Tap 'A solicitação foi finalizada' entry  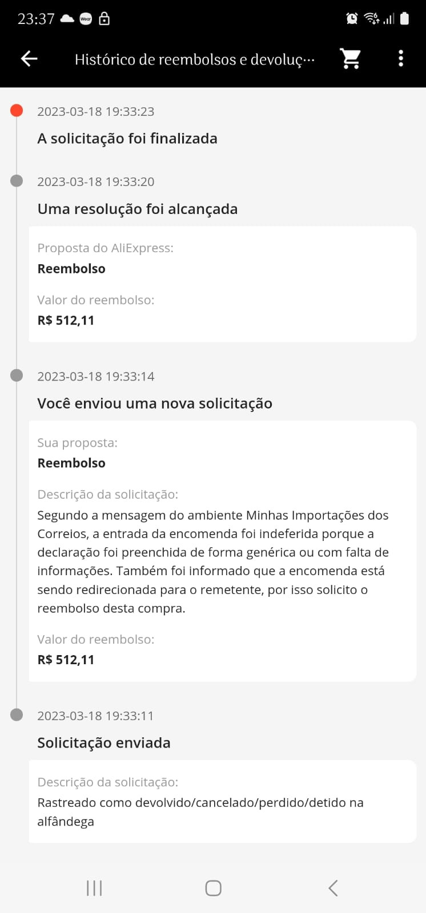(x=127, y=139)
